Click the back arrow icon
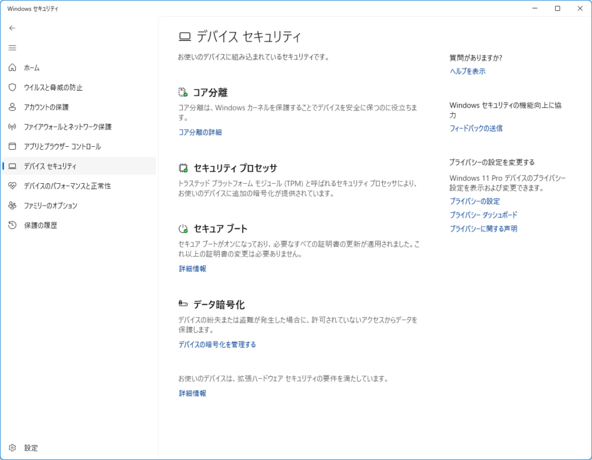Viewport: 592px width, 460px height. pos(12,28)
